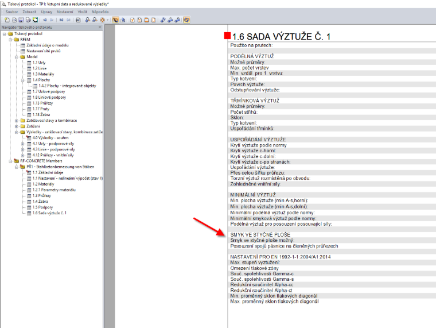Image resolution: width=436 pixels, height=328 pixels.
Task: Click the page setup icon
Action: click(x=78, y=20)
